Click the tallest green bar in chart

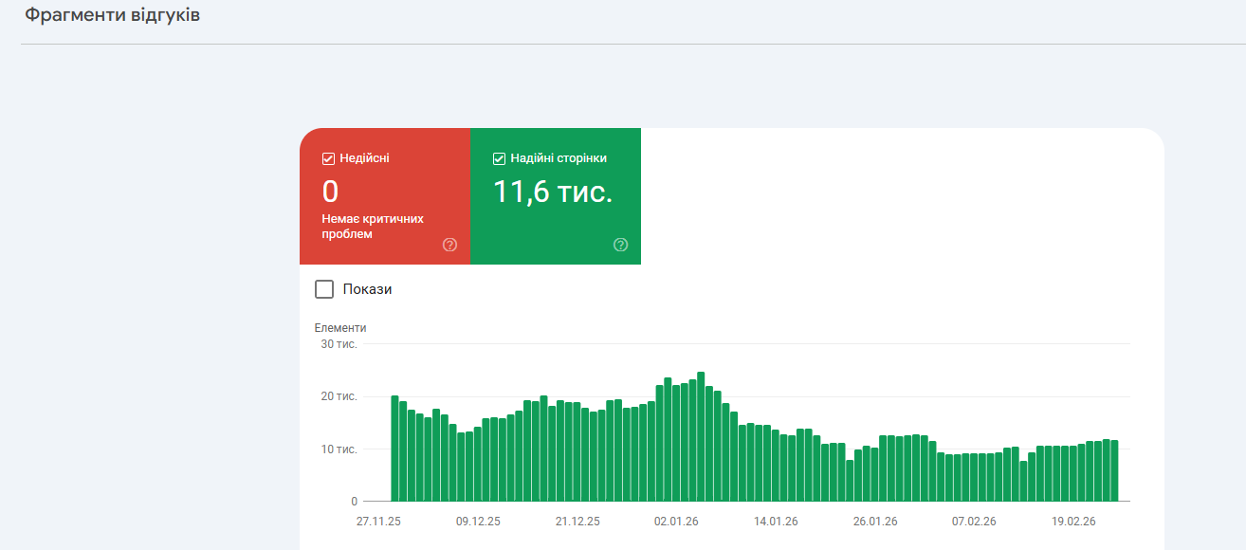click(x=701, y=436)
